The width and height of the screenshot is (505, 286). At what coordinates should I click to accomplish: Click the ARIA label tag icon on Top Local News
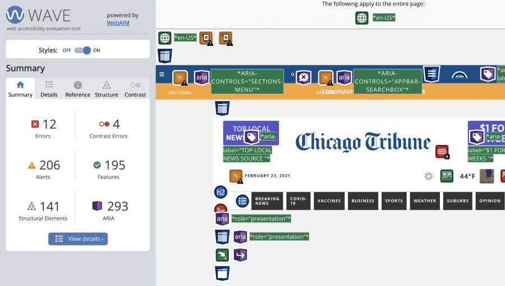click(x=251, y=138)
